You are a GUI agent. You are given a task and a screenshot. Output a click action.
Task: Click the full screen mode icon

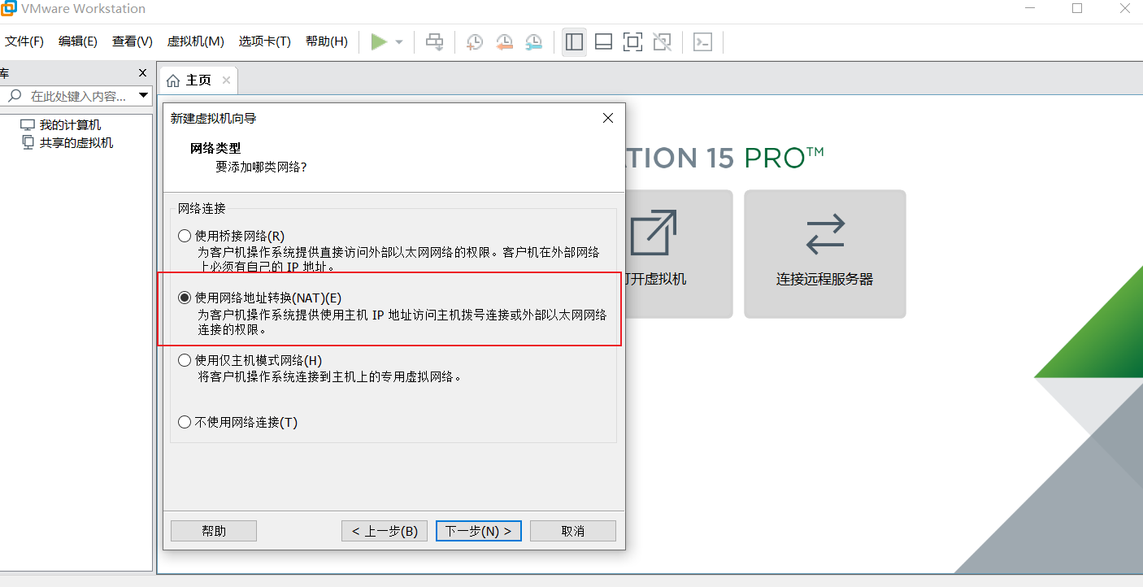632,42
